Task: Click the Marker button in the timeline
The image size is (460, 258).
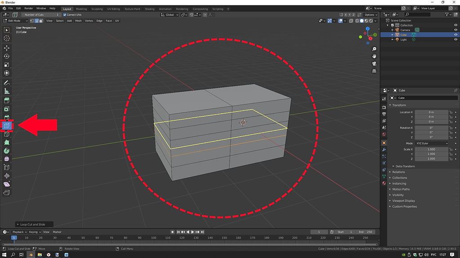Action: click(57, 232)
